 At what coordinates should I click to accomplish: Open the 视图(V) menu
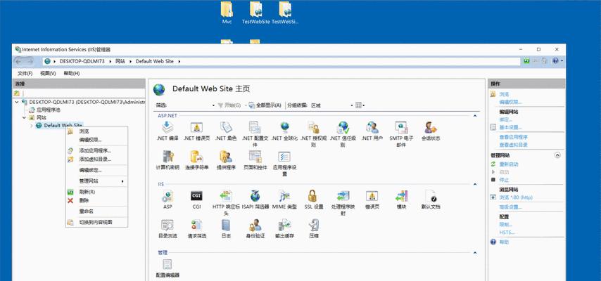pyautogui.click(x=48, y=73)
